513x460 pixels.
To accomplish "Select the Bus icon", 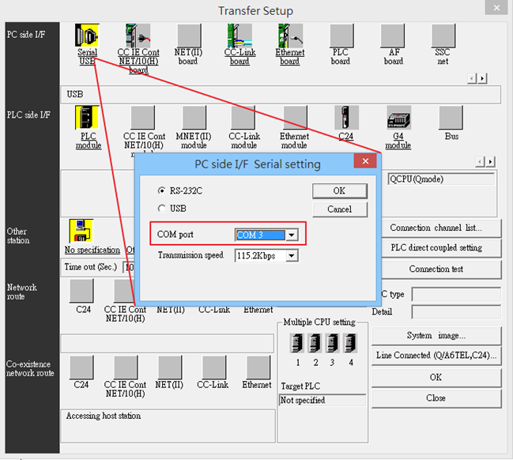I will pyautogui.click(x=451, y=118).
